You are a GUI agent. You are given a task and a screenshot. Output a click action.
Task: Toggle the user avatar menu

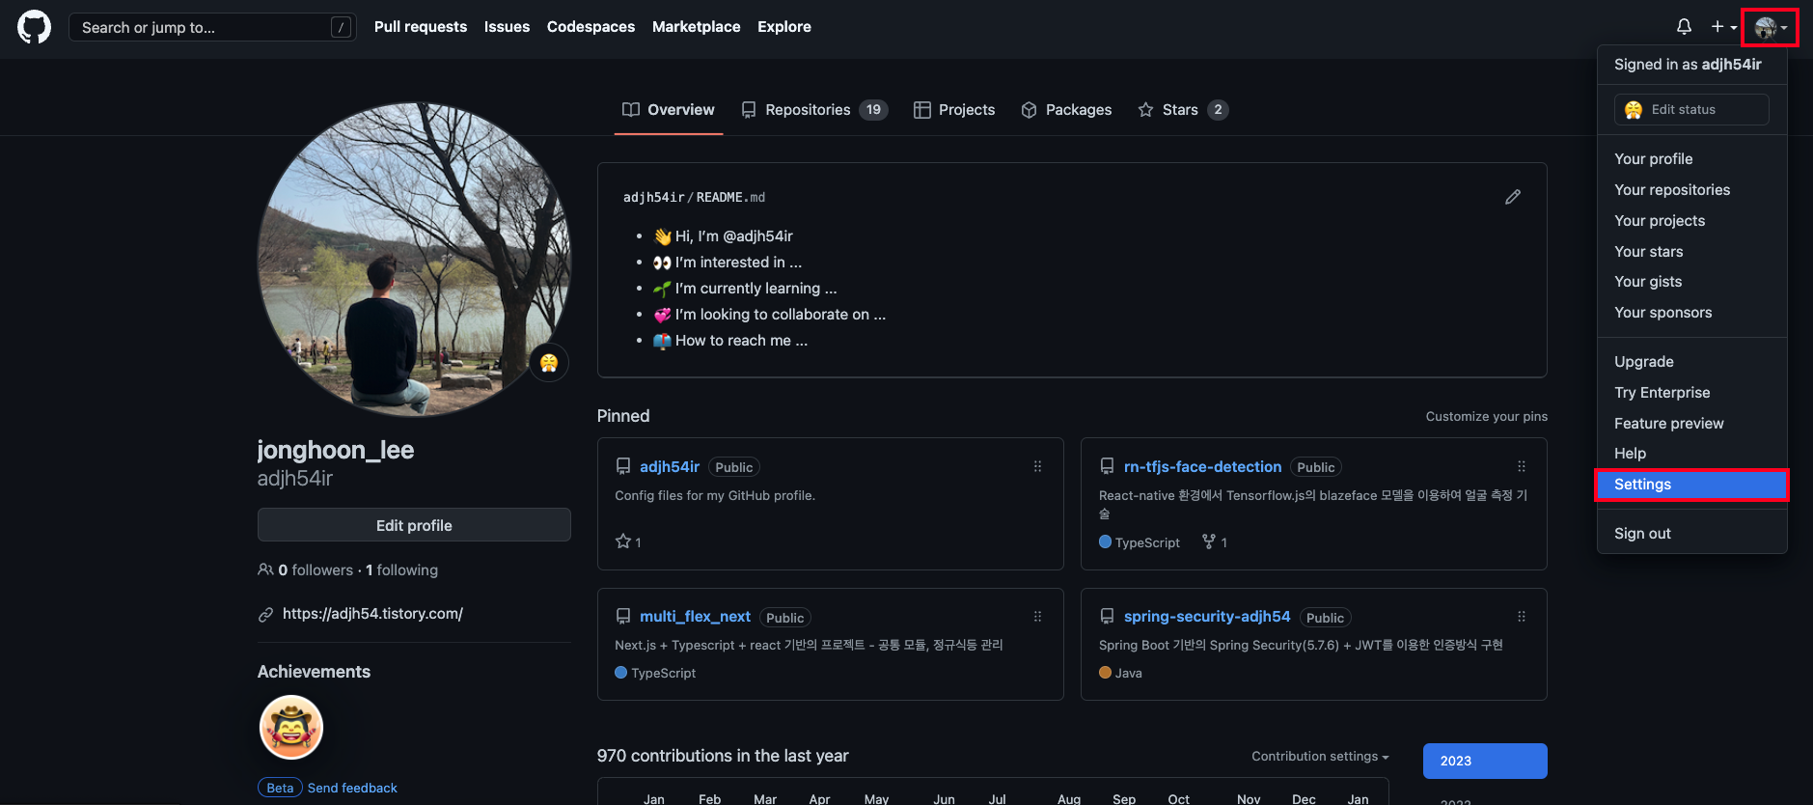click(x=1771, y=27)
